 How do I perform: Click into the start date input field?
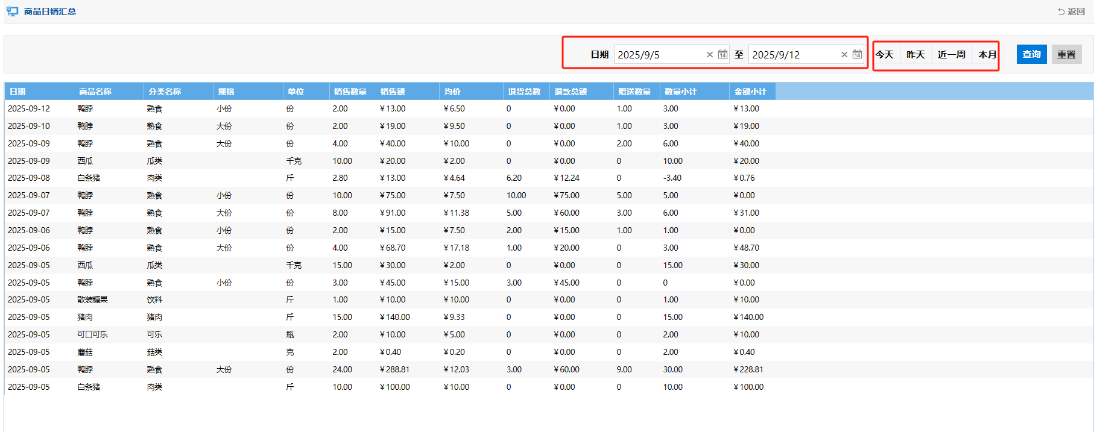coord(659,55)
